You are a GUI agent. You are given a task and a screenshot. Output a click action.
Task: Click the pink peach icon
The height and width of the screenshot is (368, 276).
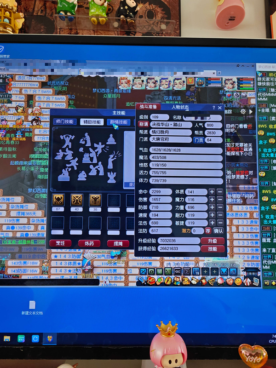pos(221,281)
